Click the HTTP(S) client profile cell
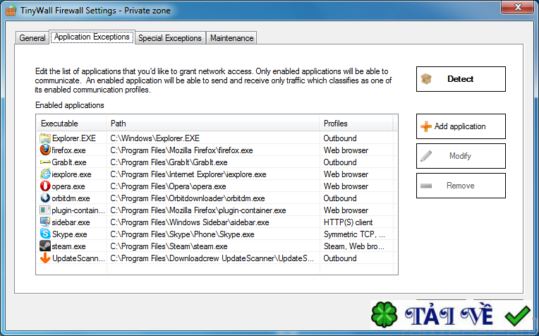This screenshot has height=336, width=539. click(x=349, y=222)
